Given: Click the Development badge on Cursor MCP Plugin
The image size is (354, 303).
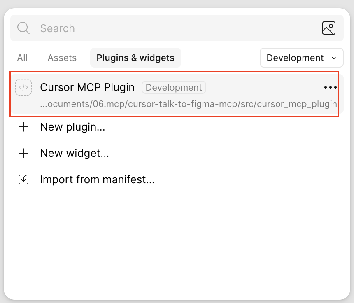Looking at the screenshot, I should pos(173,87).
